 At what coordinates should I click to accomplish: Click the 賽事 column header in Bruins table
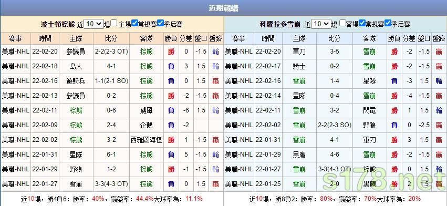15,38
